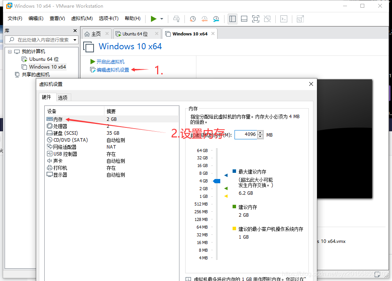Click the blue maximum recommended memory marker
The image size is (392, 281).
coord(226,175)
